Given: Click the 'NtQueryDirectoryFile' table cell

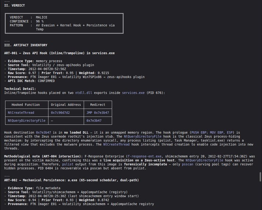Looking at the screenshot, I should coord(26,121).
